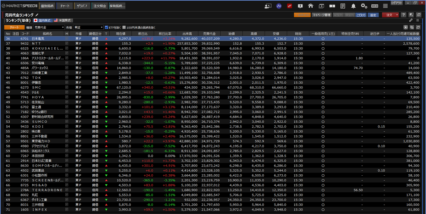Click the screen switch toggle icon
This screenshot has width=426, height=214.
332,6
